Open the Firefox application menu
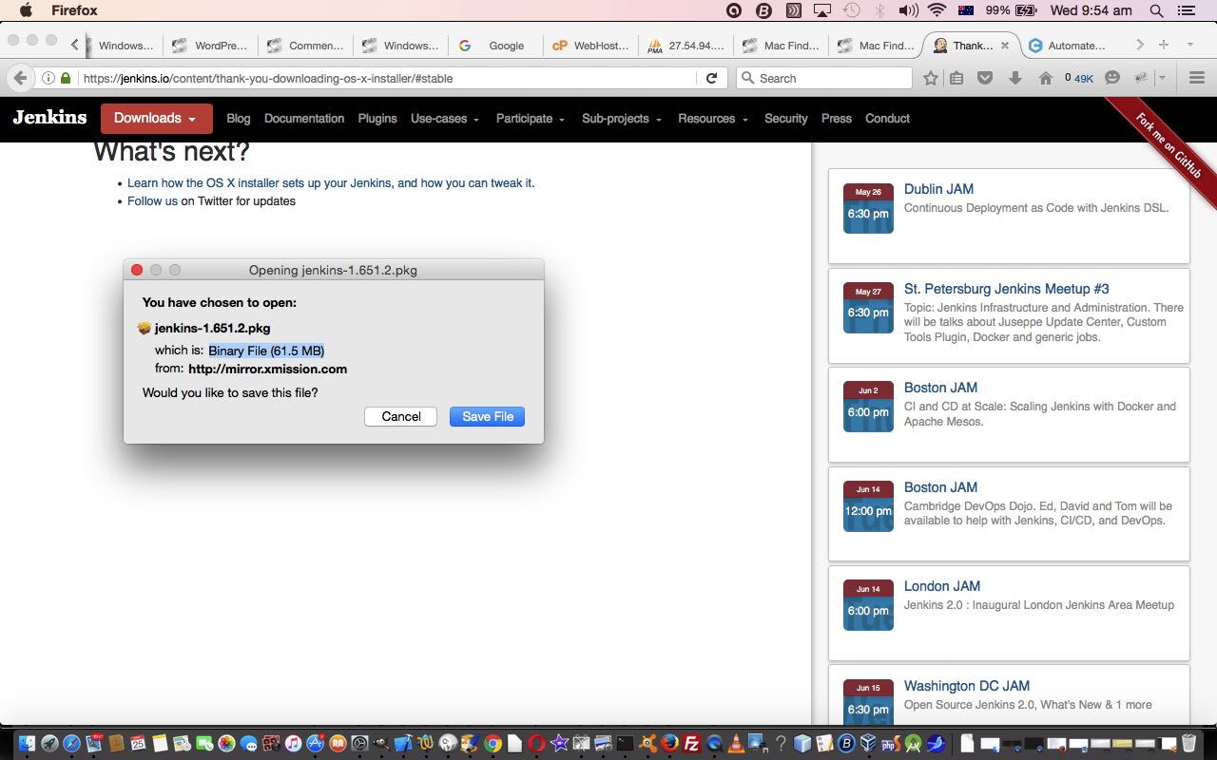1217x760 pixels. 74,10
